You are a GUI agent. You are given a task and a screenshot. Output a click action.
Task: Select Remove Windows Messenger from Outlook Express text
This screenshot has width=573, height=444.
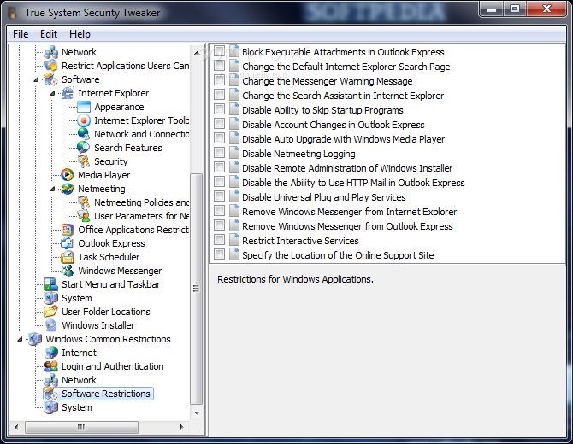tap(347, 226)
